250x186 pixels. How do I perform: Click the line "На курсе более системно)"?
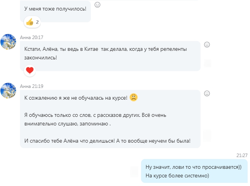(x=177, y=176)
